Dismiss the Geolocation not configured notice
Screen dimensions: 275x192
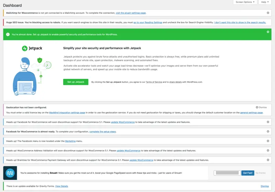[261, 107]
